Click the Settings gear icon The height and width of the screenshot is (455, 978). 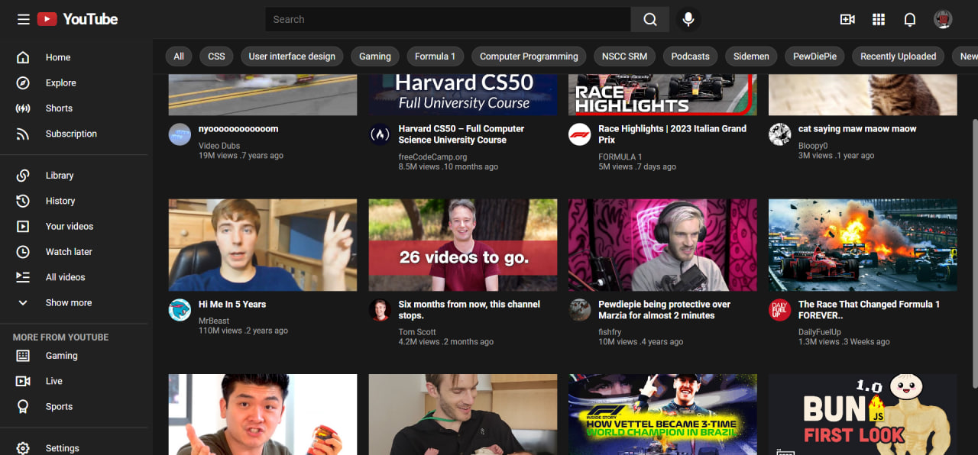(x=23, y=448)
